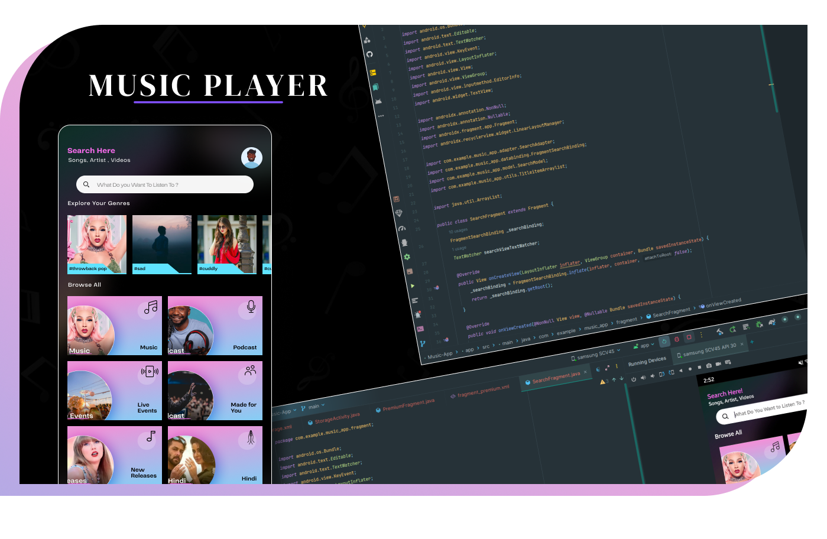
Task: Open the Made for You card
Action: [215, 391]
